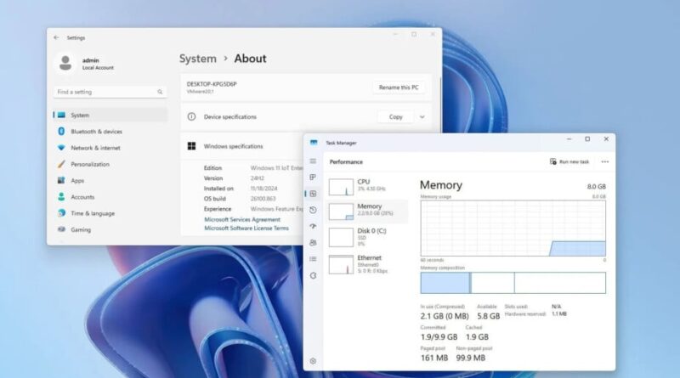The width and height of the screenshot is (680, 378).
Task: Click the Accounts person icon
Action: coord(61,197)
